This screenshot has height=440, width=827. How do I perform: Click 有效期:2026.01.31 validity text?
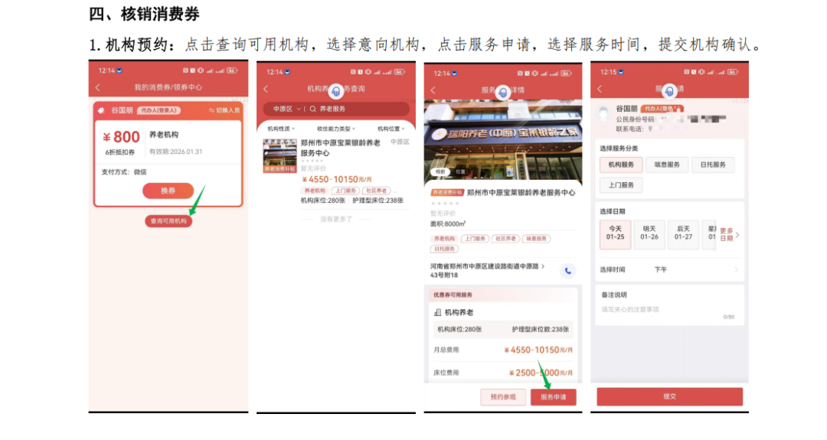click(175, 152)
